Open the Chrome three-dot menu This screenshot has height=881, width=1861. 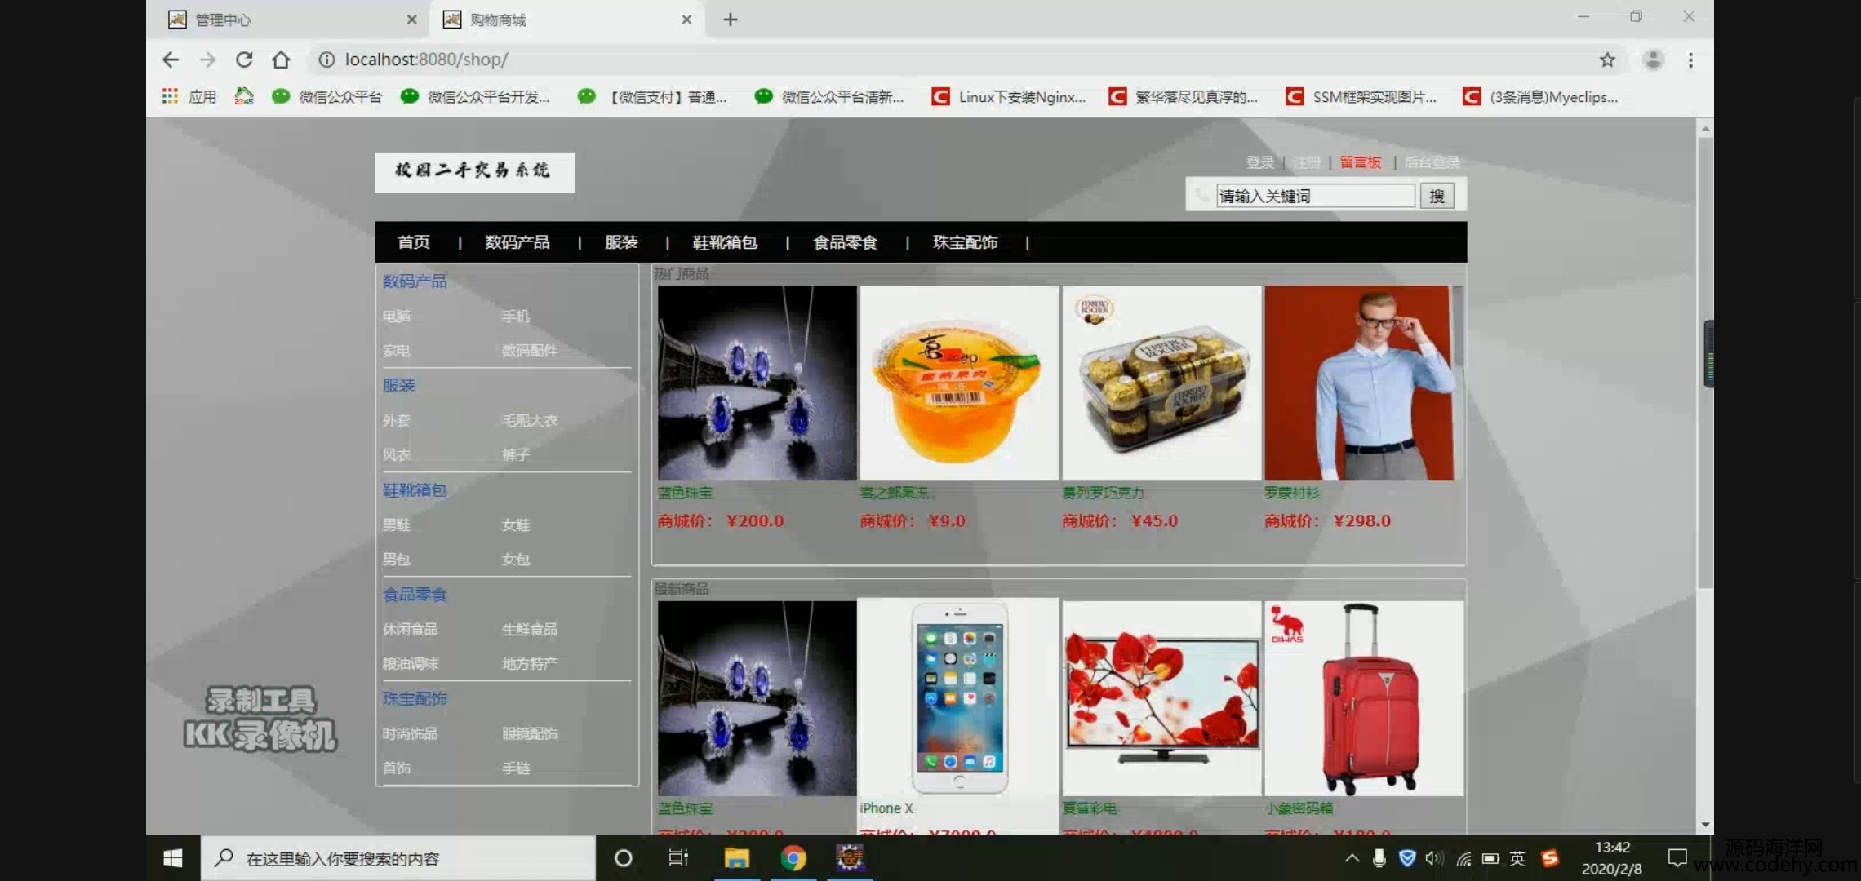(x=1690, y=60)
